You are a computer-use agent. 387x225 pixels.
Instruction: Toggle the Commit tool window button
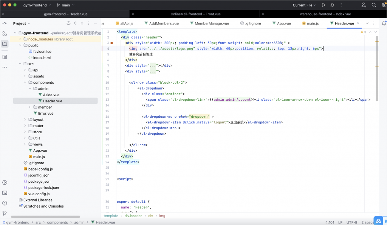click(5, 23)
